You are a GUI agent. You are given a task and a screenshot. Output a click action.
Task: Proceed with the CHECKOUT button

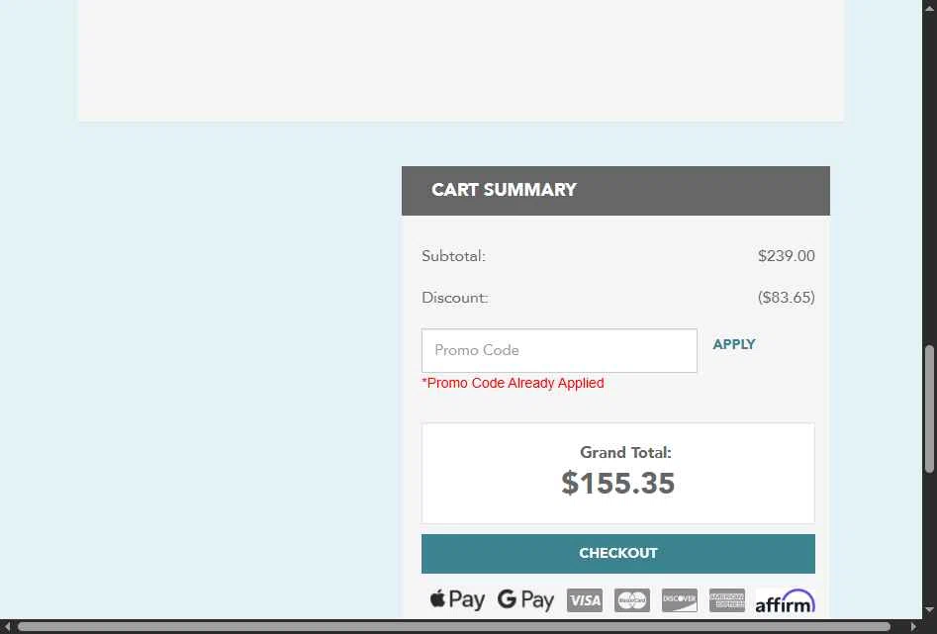[x=617, y=554]
